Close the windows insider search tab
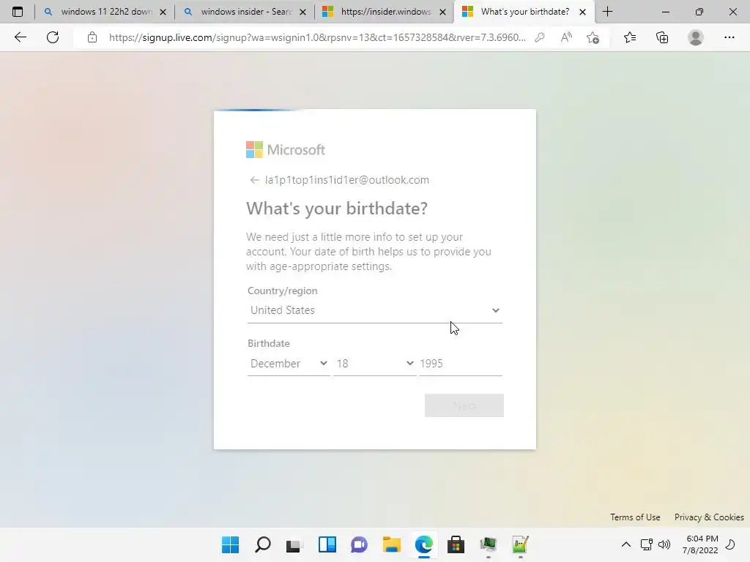The width and height of the screenshot is (750, 562). [x=302, y=12]
